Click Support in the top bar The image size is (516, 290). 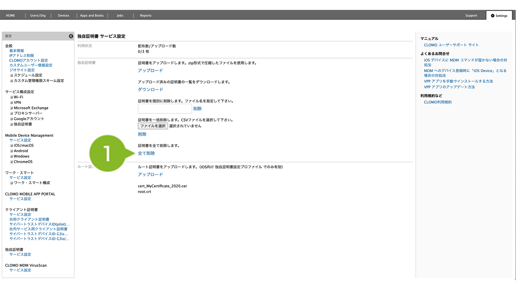(471, 16)
